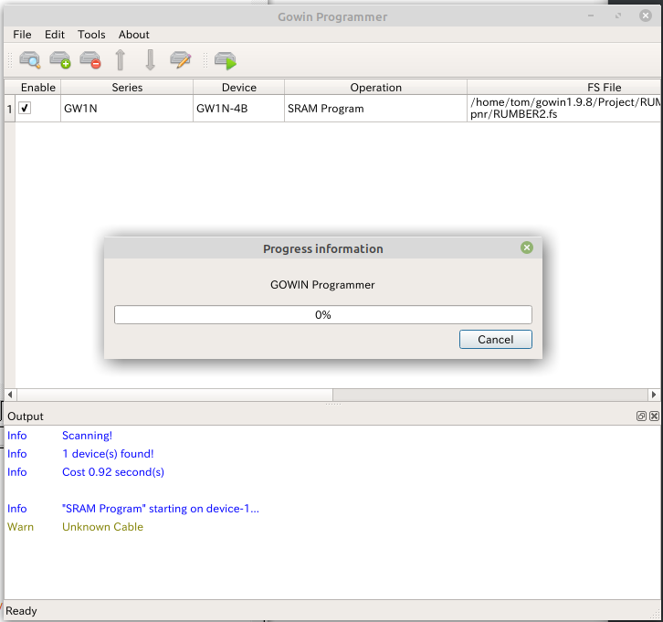
Task: Open the Edit menu
Action: [55, 35]
